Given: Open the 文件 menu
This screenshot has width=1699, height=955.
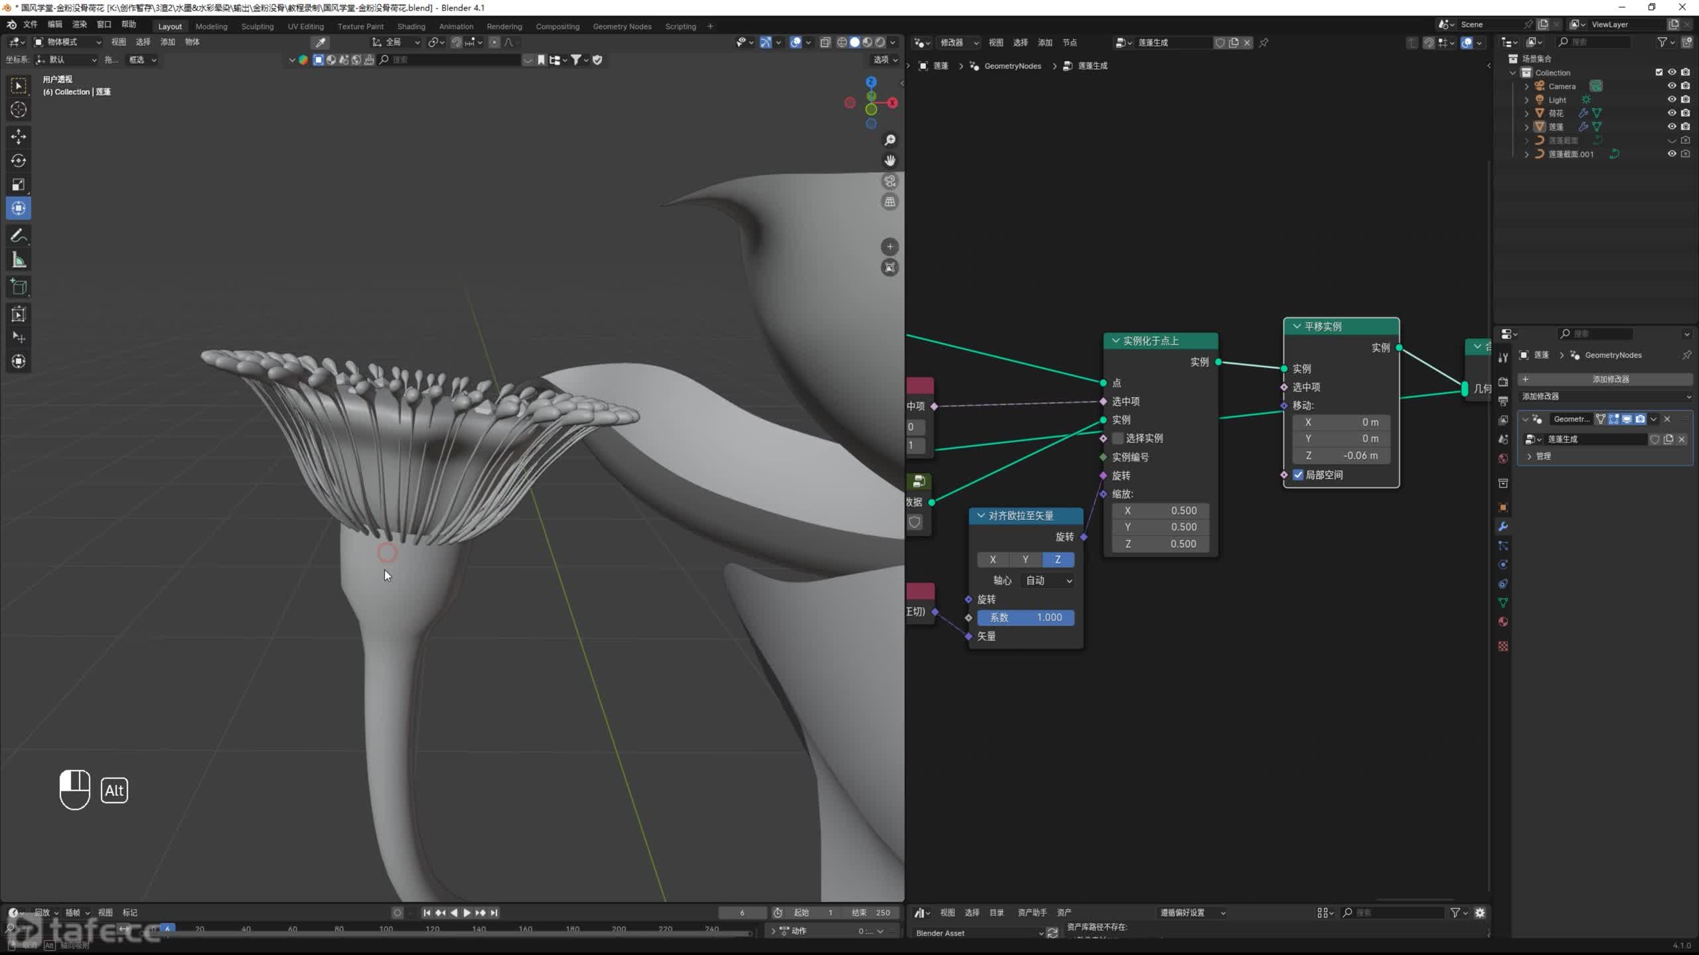Looking at the screenshot, I should (31, 25).
